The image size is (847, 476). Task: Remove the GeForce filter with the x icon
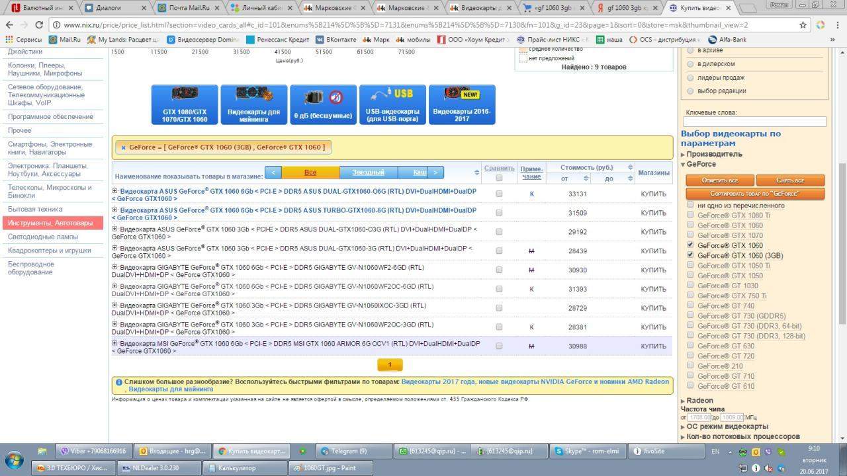click(x=123, y=147)
